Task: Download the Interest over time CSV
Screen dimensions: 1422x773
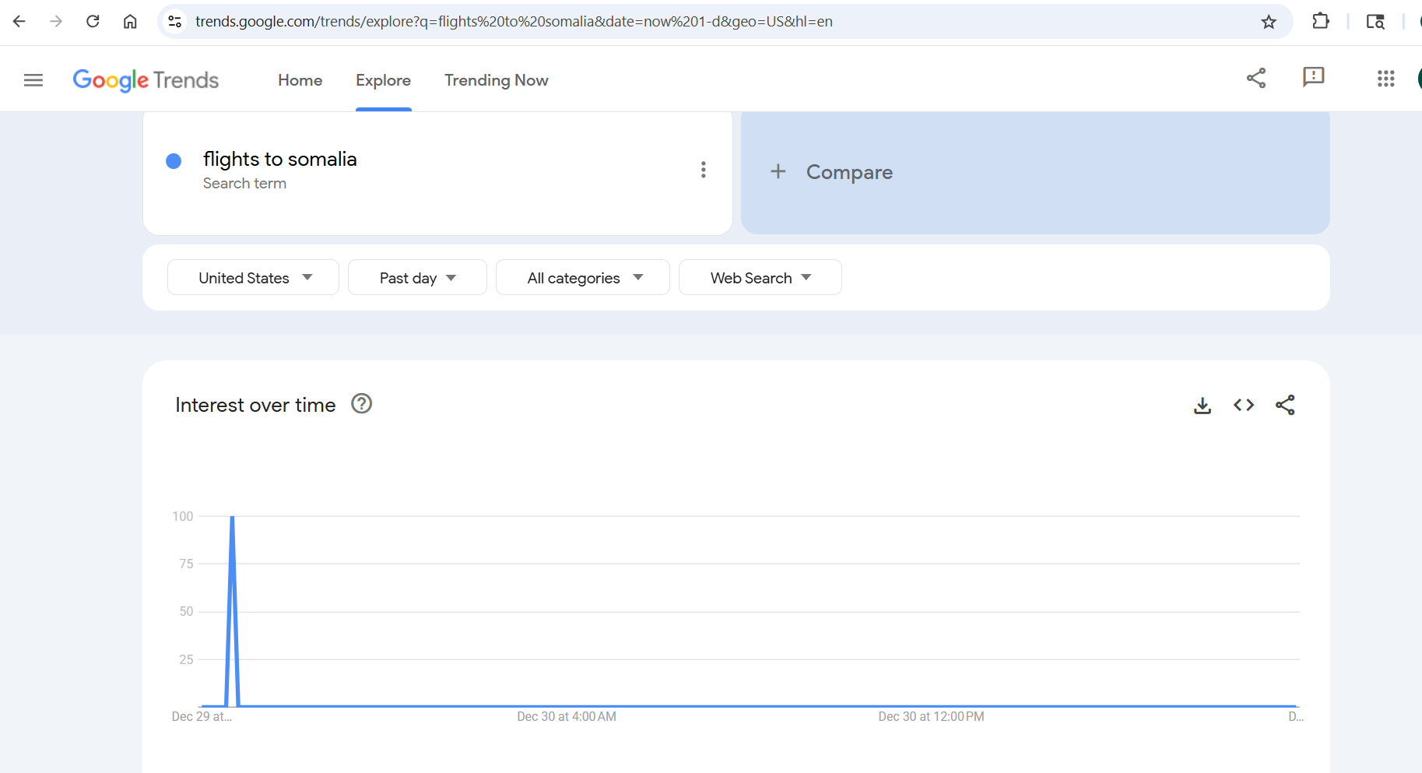Action: point(1203,405)
